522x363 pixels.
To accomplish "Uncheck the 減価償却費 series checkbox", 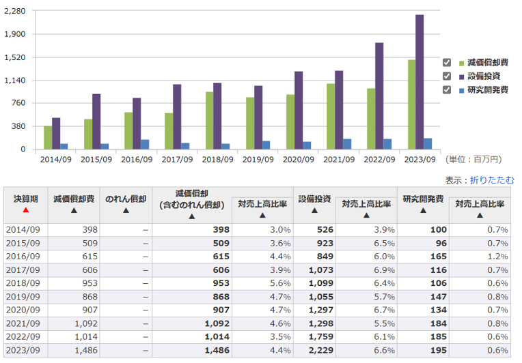I will 447,62.
